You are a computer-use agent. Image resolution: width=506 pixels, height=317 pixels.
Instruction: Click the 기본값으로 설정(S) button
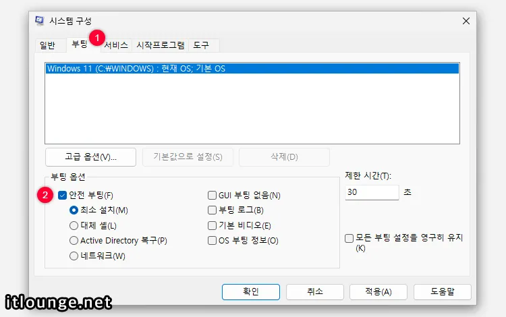[x=188, y=157]
